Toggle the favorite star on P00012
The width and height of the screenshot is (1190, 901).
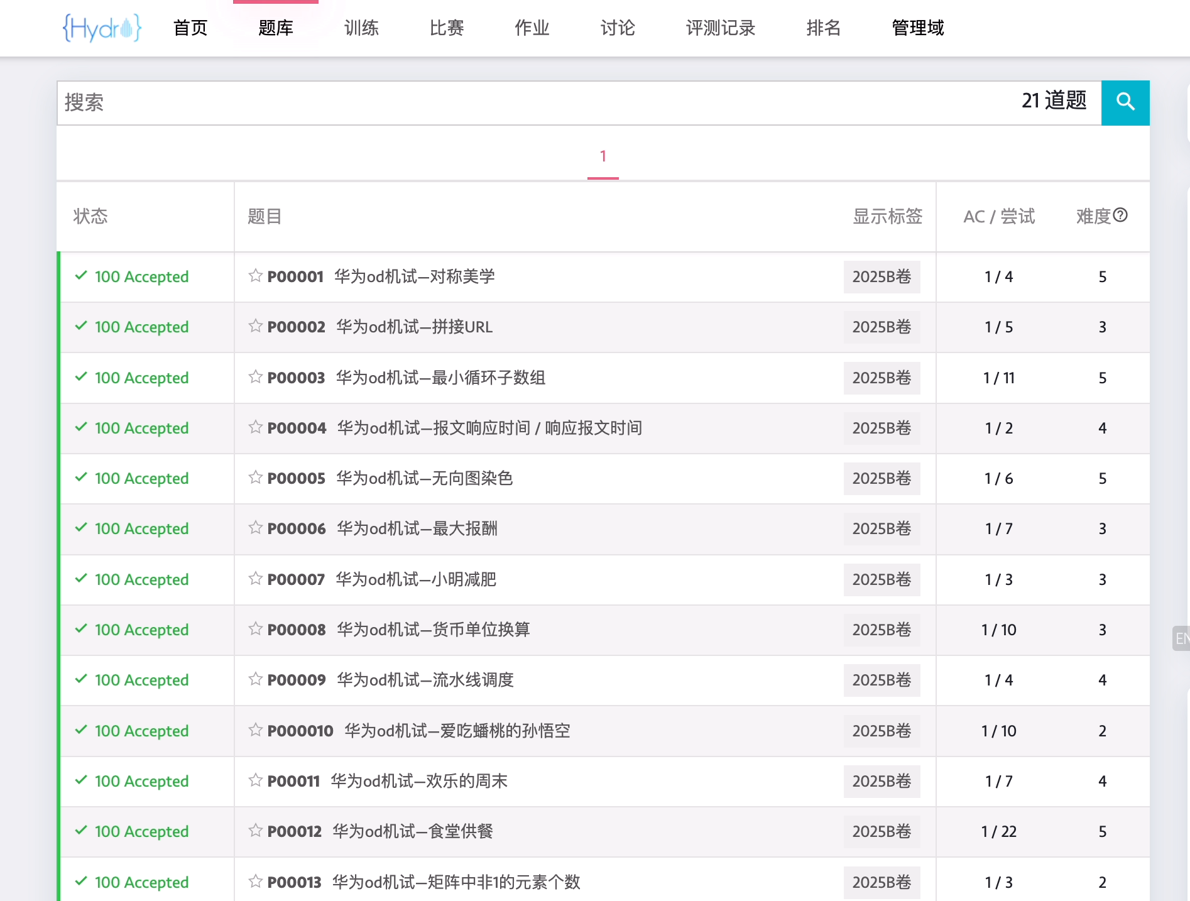pyautogui.click(x=255, y=831)
